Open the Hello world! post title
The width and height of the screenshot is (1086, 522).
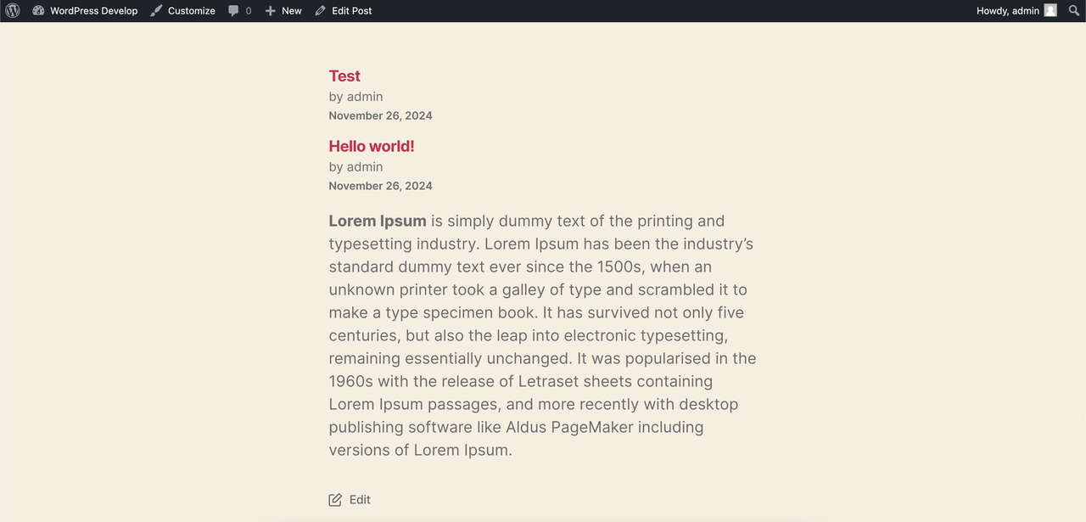pos(372,146)
